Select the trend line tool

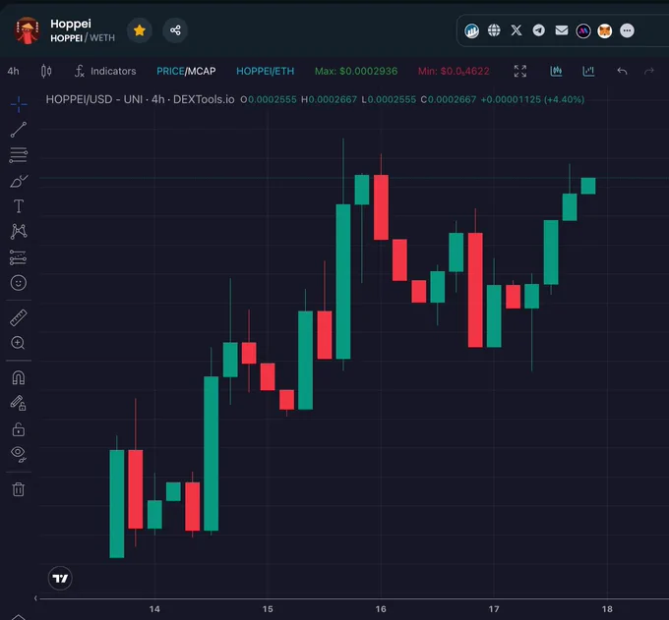[x=19, y=130]
